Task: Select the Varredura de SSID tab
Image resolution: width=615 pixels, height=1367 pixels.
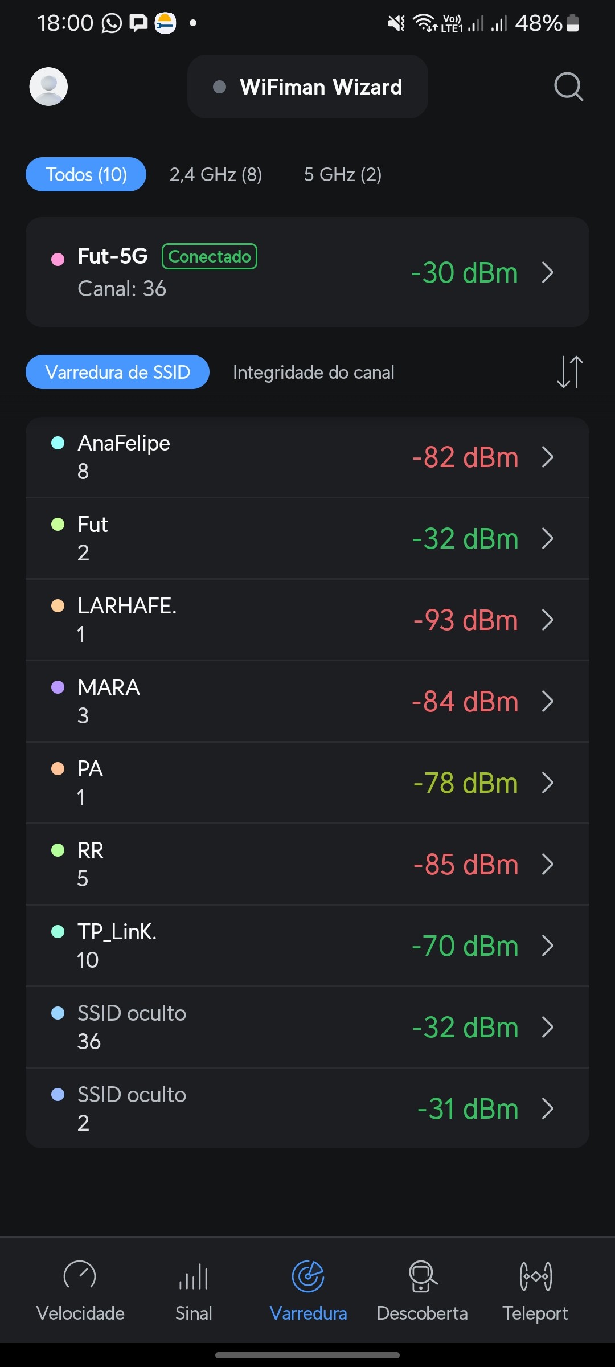Action: point(117,373)
